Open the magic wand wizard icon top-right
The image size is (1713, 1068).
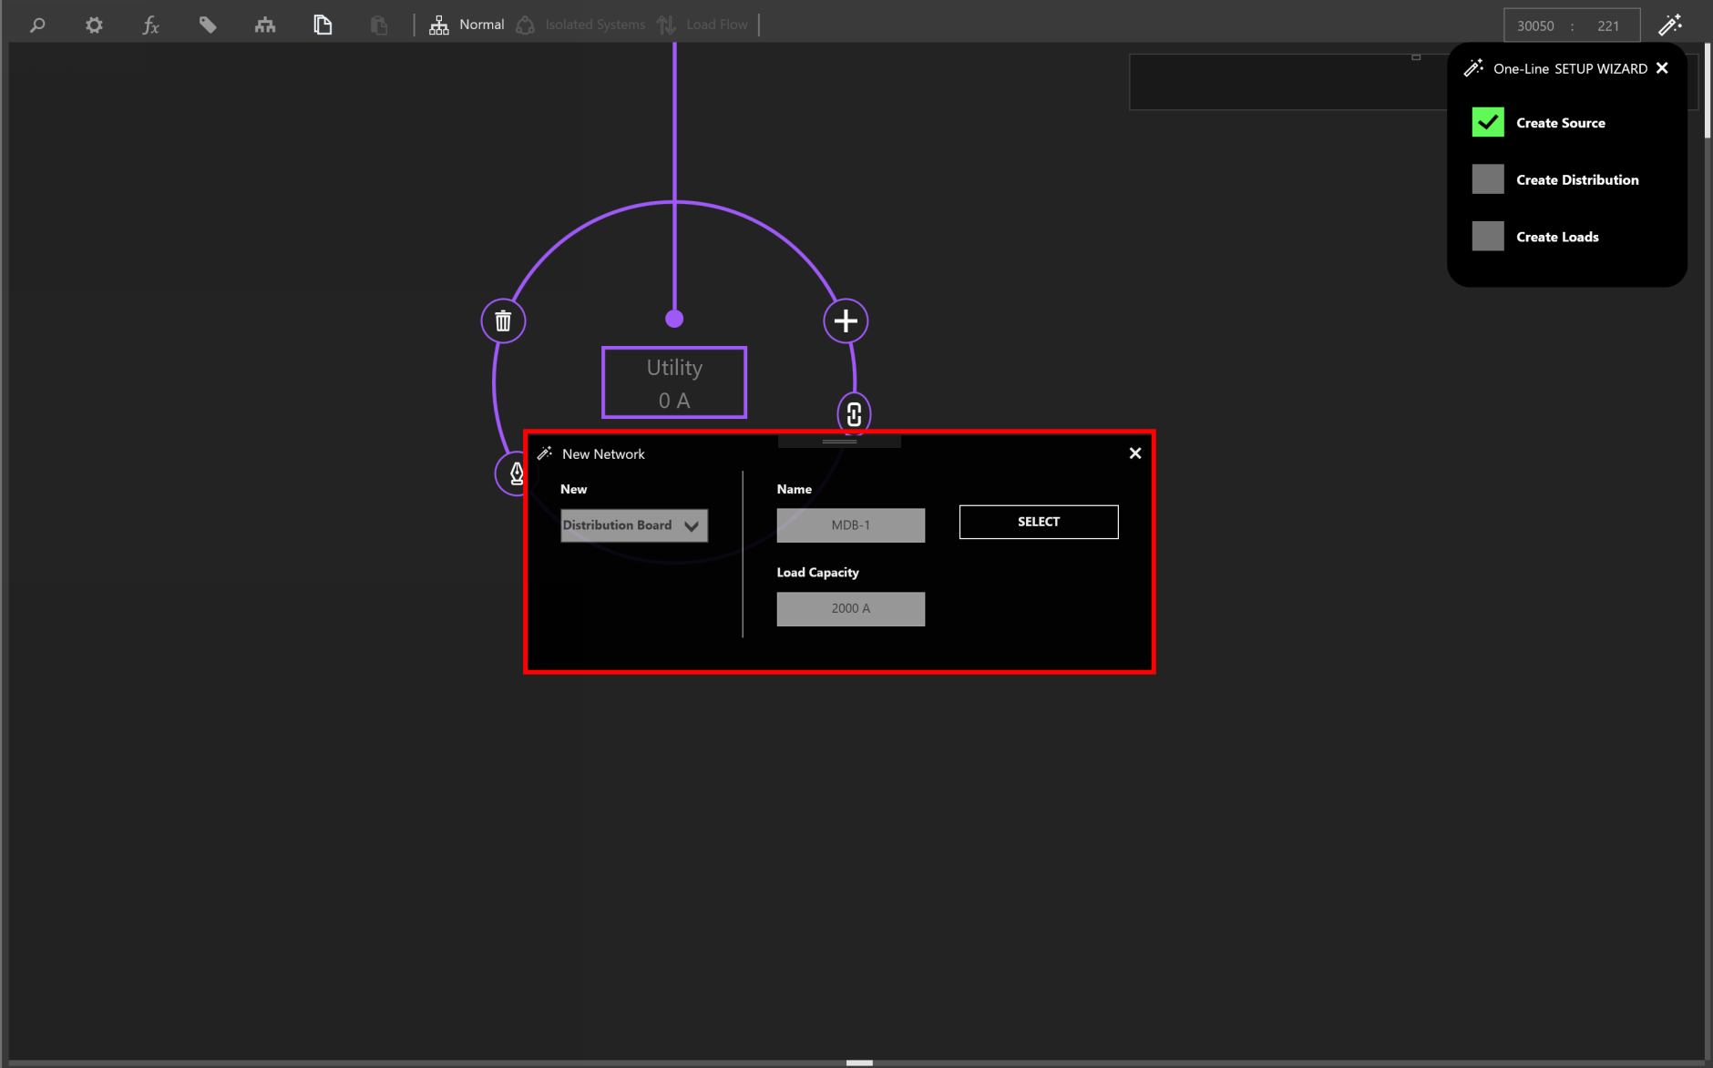click(1669, 25)
